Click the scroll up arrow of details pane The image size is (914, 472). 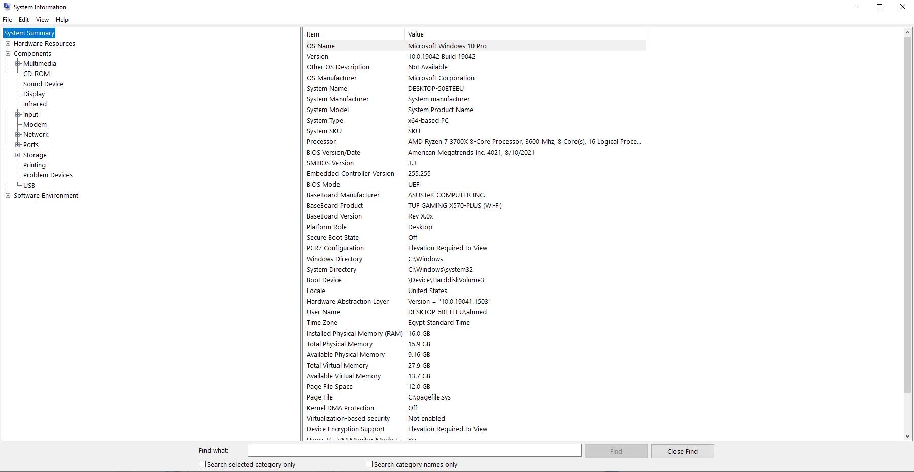[x=908, y=32]
